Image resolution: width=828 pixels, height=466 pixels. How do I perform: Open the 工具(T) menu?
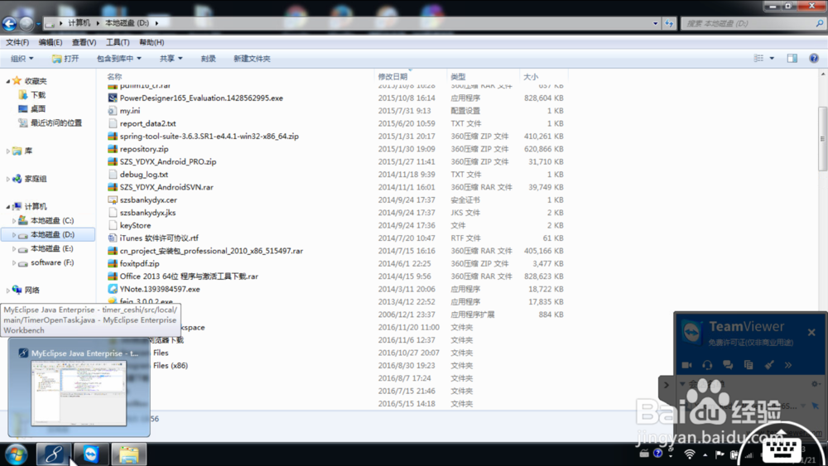118,42
